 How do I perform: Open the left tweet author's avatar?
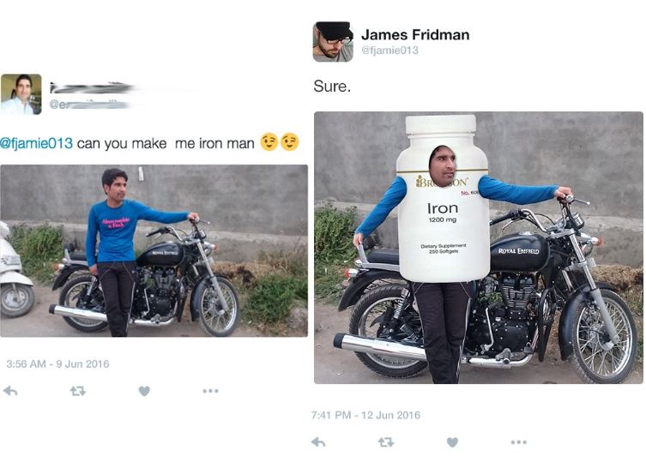click(21, 94)
